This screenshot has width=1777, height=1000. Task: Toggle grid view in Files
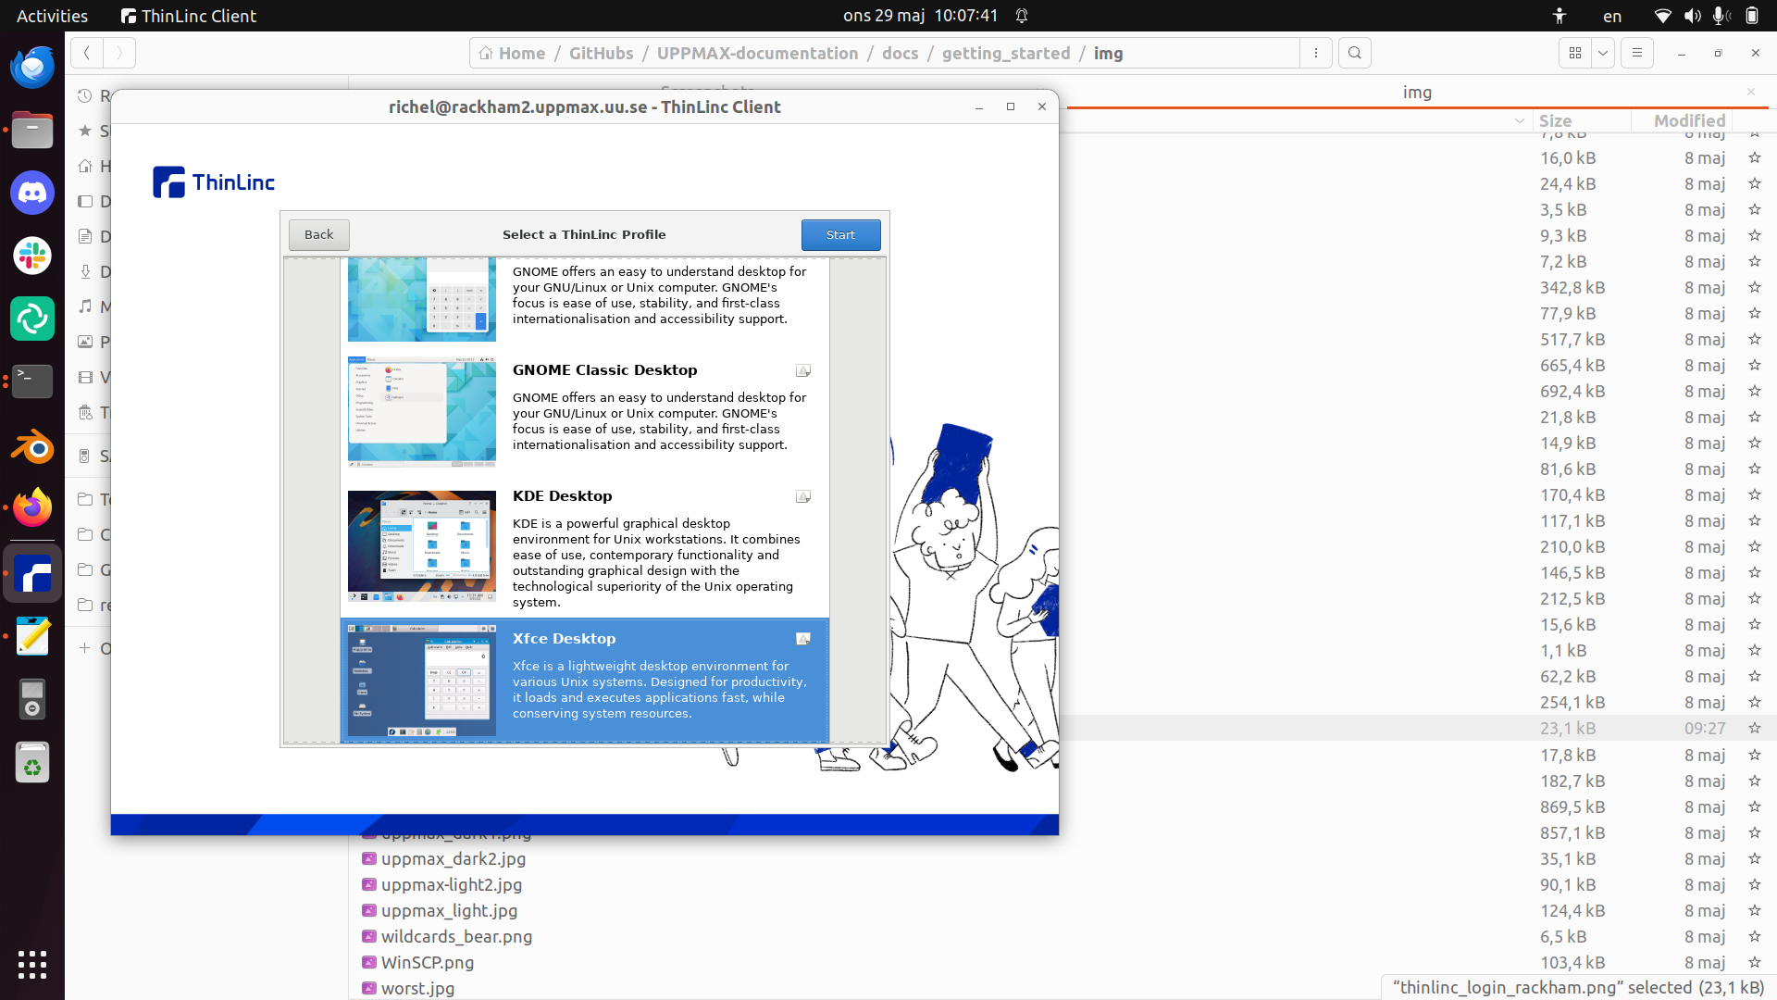point(1575,53)
